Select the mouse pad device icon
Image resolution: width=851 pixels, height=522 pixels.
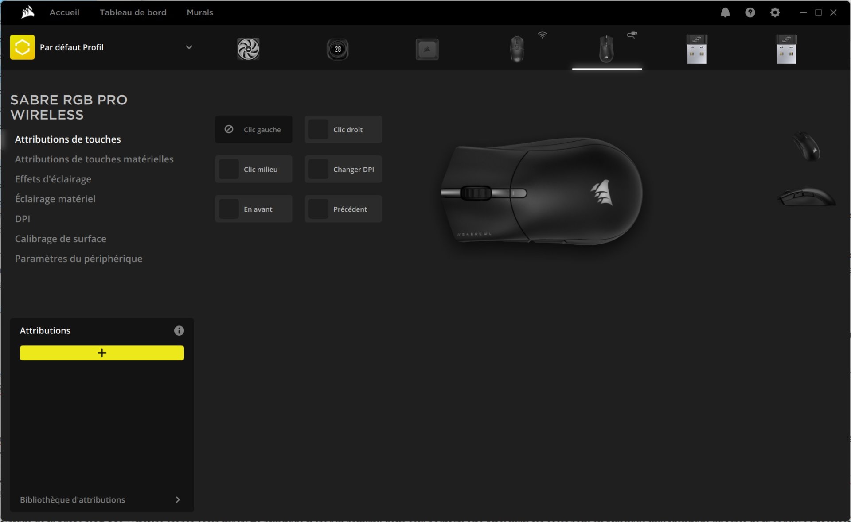click(x=427, y=49)
